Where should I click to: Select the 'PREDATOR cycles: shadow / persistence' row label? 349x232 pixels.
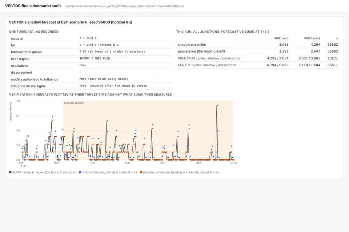[209, 58]
